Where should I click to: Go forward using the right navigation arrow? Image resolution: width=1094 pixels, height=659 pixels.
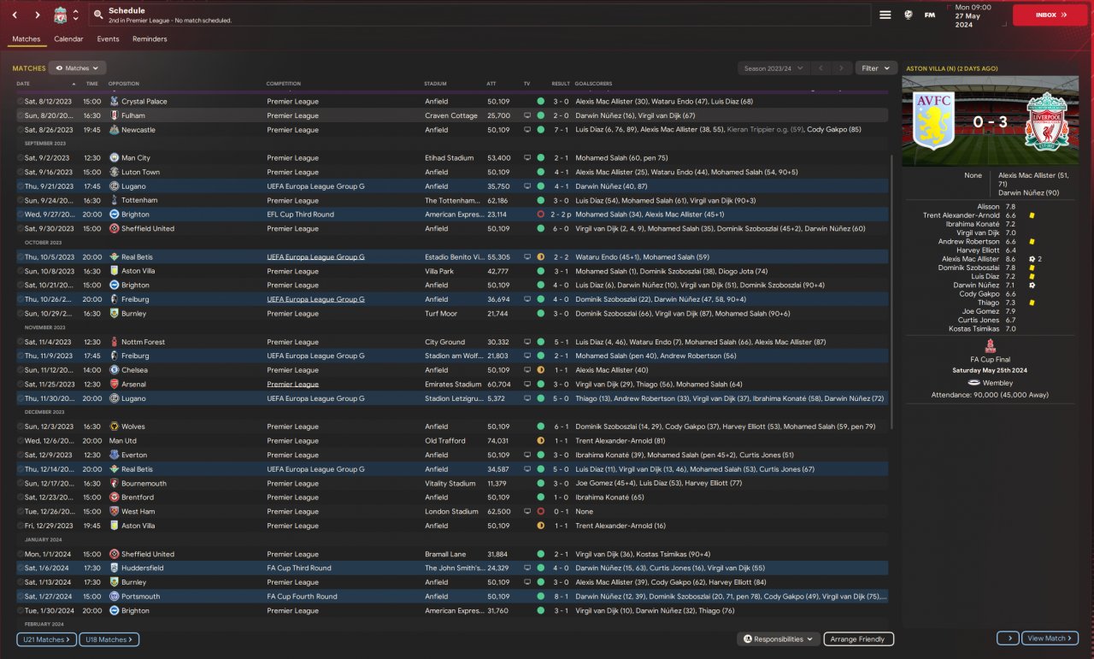[x=38, y=15]
